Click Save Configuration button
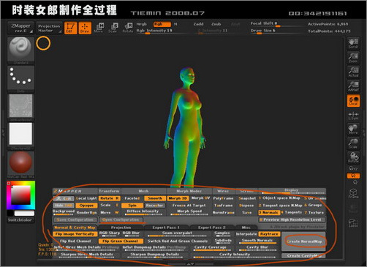 (75, 220)
